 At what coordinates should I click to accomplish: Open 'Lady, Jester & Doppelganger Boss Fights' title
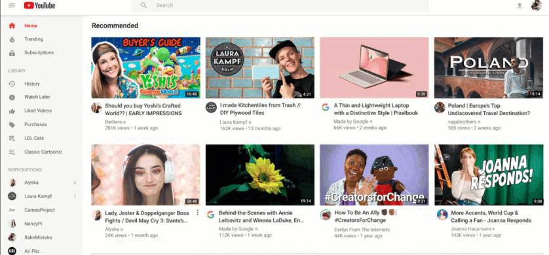[147, 216]
